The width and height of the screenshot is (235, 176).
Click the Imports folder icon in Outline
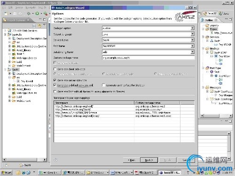coord(207,25)
